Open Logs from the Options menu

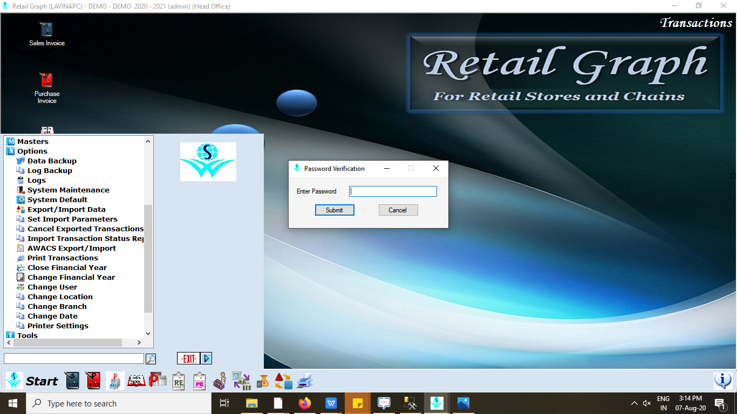click(37, 181)
